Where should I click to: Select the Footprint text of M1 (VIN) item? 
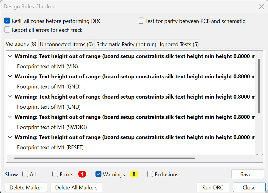pos(48,66)
